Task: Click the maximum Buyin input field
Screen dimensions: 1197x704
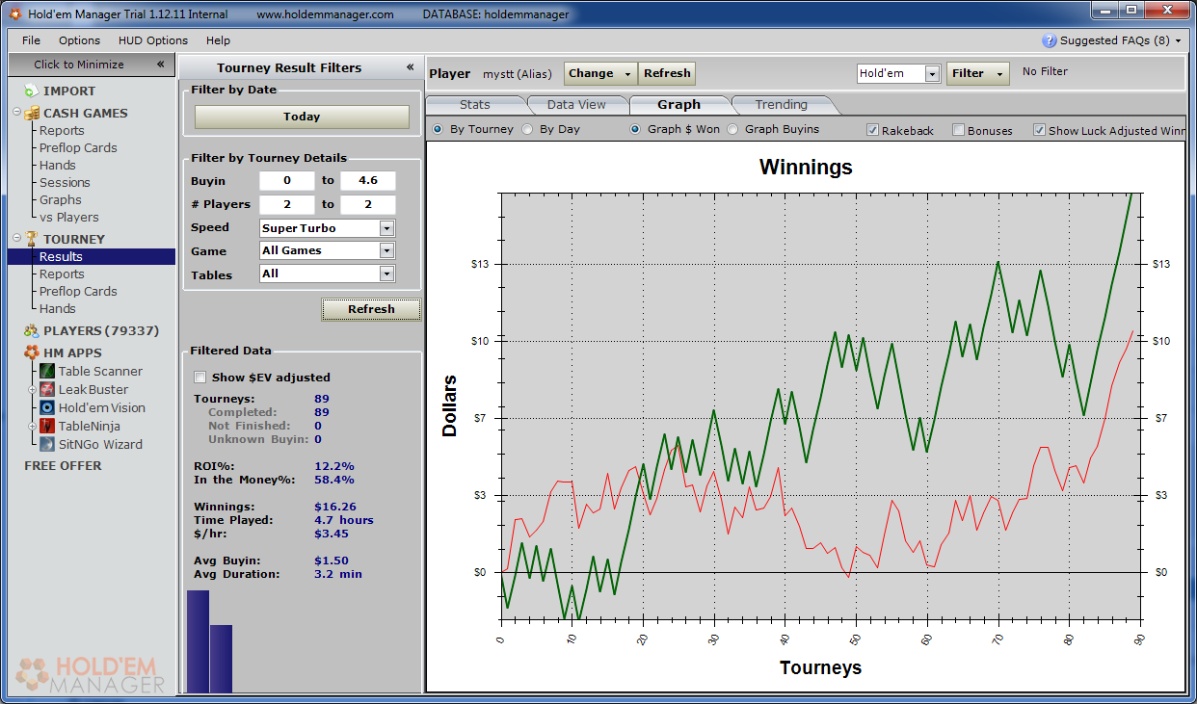Action: pyautogui.click(x=367, y=181)
